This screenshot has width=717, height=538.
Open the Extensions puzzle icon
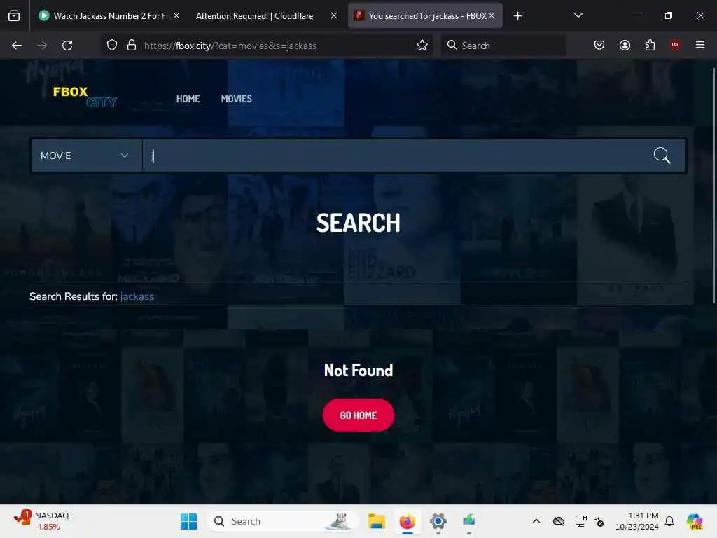pos(650,45)
